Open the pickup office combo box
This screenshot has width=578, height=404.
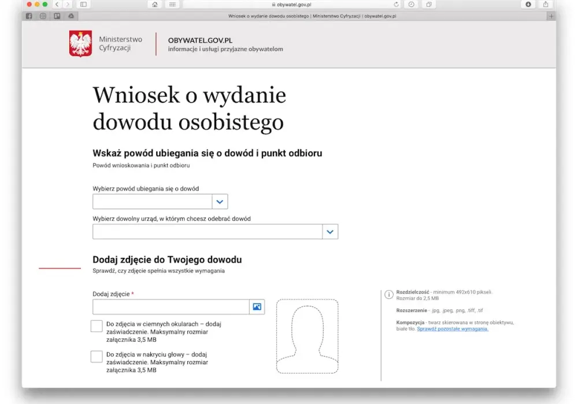(x=215, y=232)
